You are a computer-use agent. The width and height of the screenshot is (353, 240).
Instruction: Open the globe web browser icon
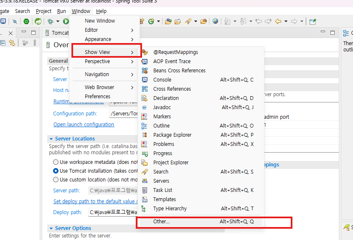click(x=215, y=21)
